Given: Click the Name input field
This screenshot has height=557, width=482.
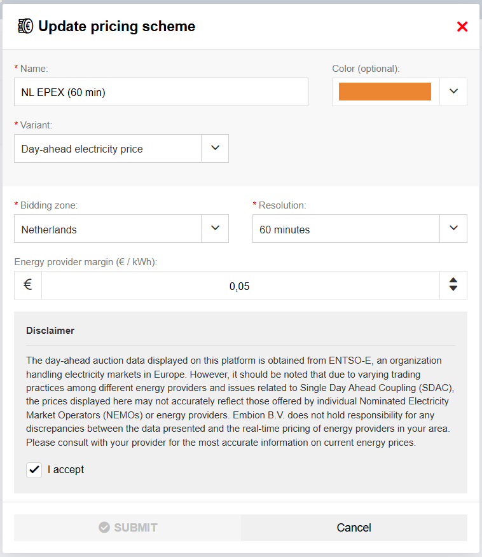Looking at the screenshot, I should (x=160, y=92).
